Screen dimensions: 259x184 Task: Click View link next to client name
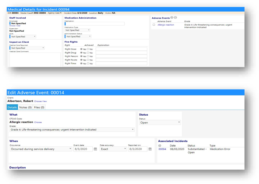coord(44,101)
